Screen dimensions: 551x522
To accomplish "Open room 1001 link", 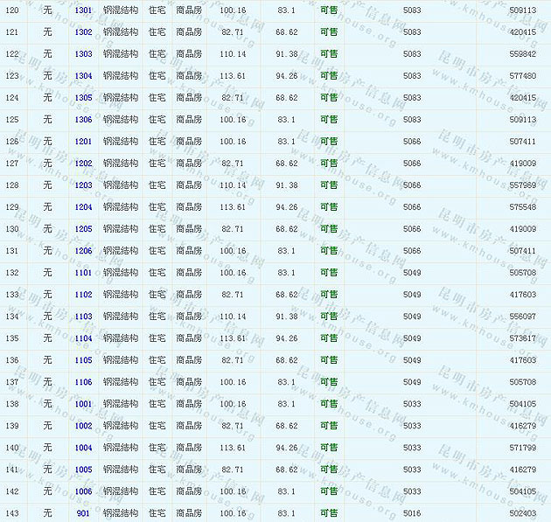I will tap(83, 404).
